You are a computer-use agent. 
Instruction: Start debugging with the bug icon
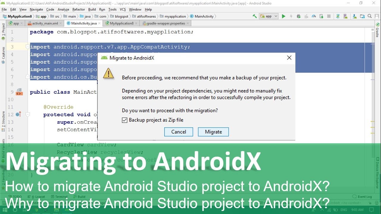299,16
